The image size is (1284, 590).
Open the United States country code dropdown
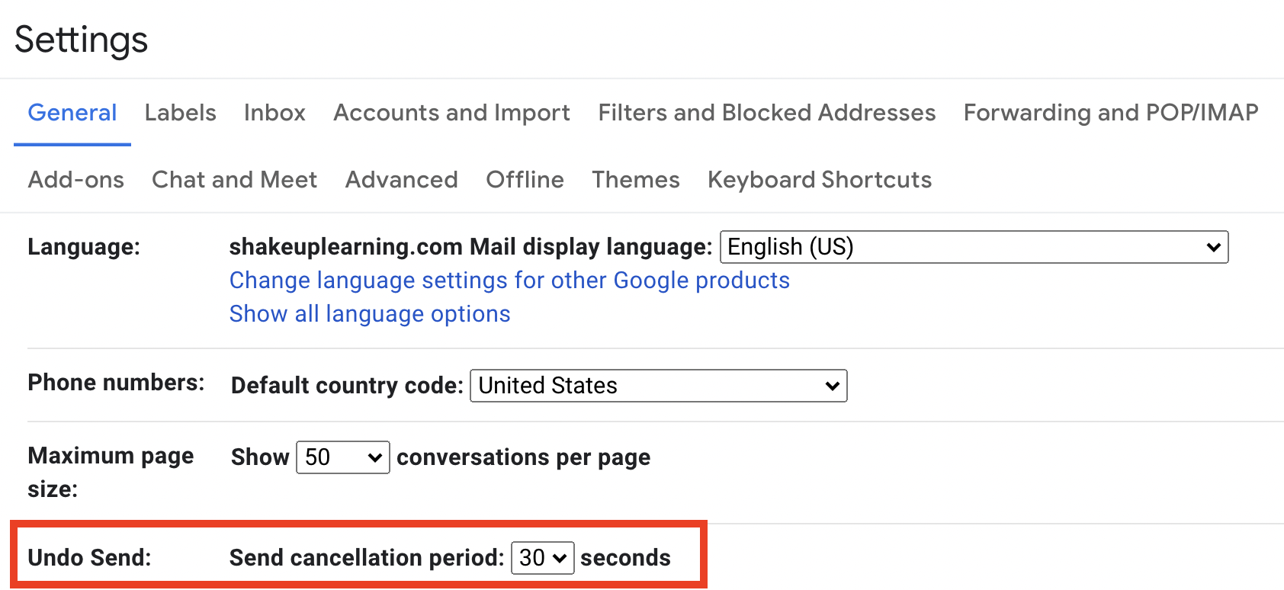tap(659, 386)
